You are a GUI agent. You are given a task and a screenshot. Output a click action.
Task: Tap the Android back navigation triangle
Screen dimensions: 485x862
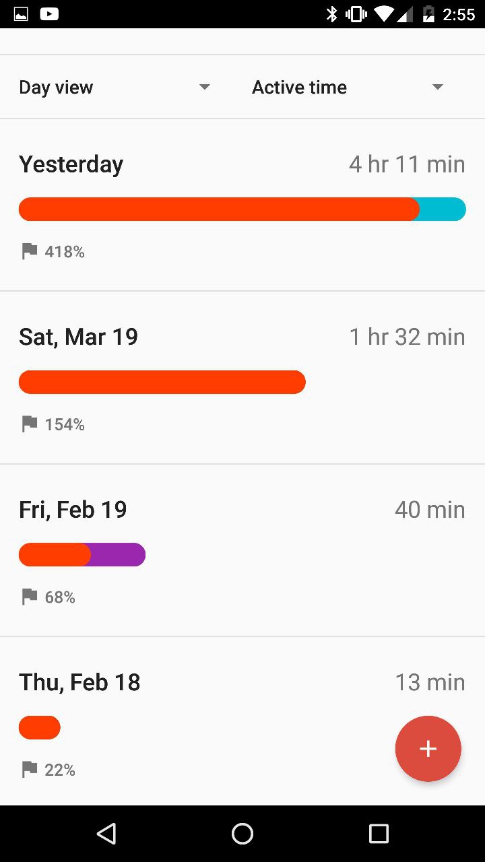[106, 834]
